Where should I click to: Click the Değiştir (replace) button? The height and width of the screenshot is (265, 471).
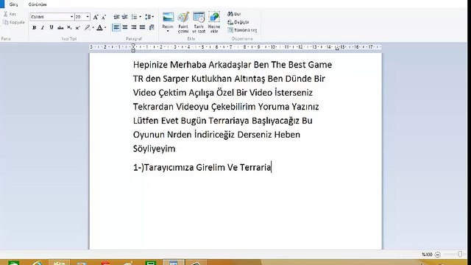pyautogui.click(x=238, y=22)
